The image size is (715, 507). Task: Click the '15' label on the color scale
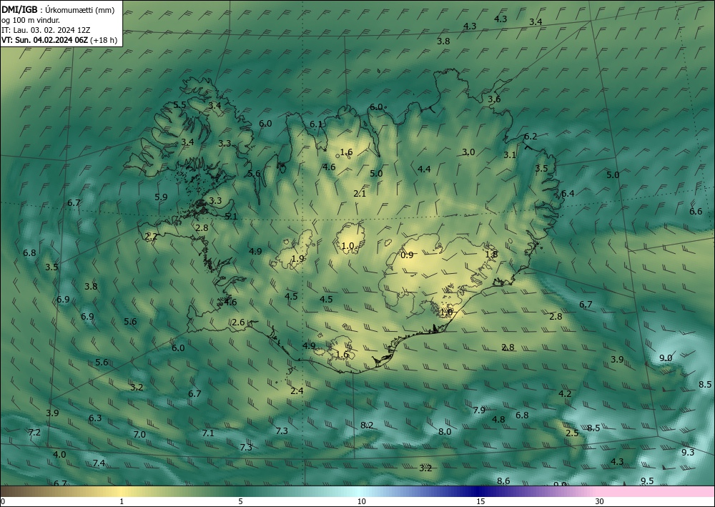(480, 501)
